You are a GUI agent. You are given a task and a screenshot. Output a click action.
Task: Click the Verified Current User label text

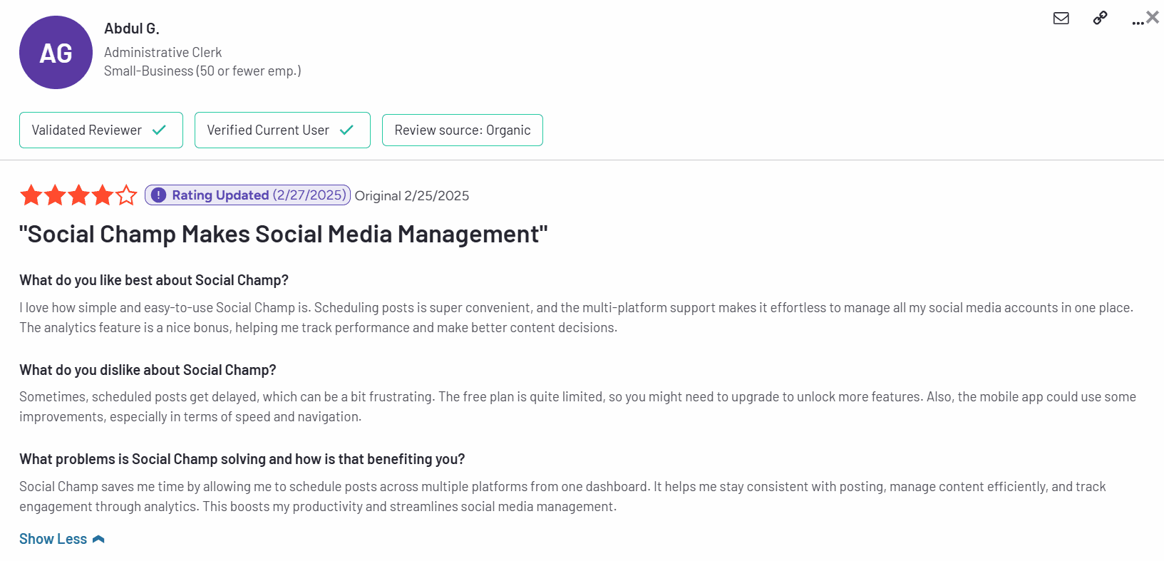click(x=268, y=130)
